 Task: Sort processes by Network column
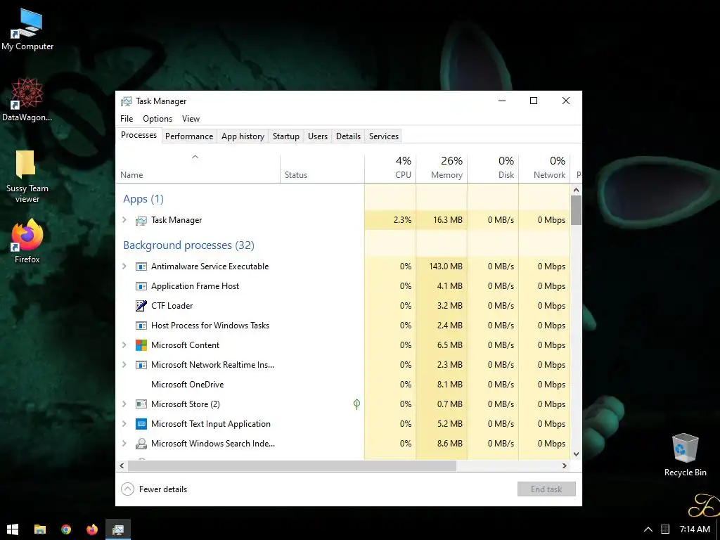click(x=545, y=168)
